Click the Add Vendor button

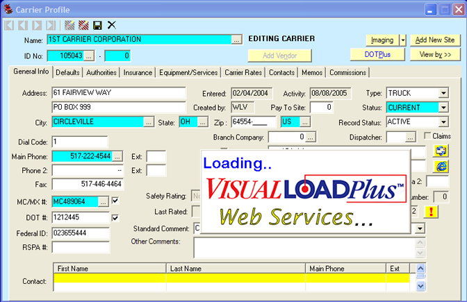(x=279, y=56)
